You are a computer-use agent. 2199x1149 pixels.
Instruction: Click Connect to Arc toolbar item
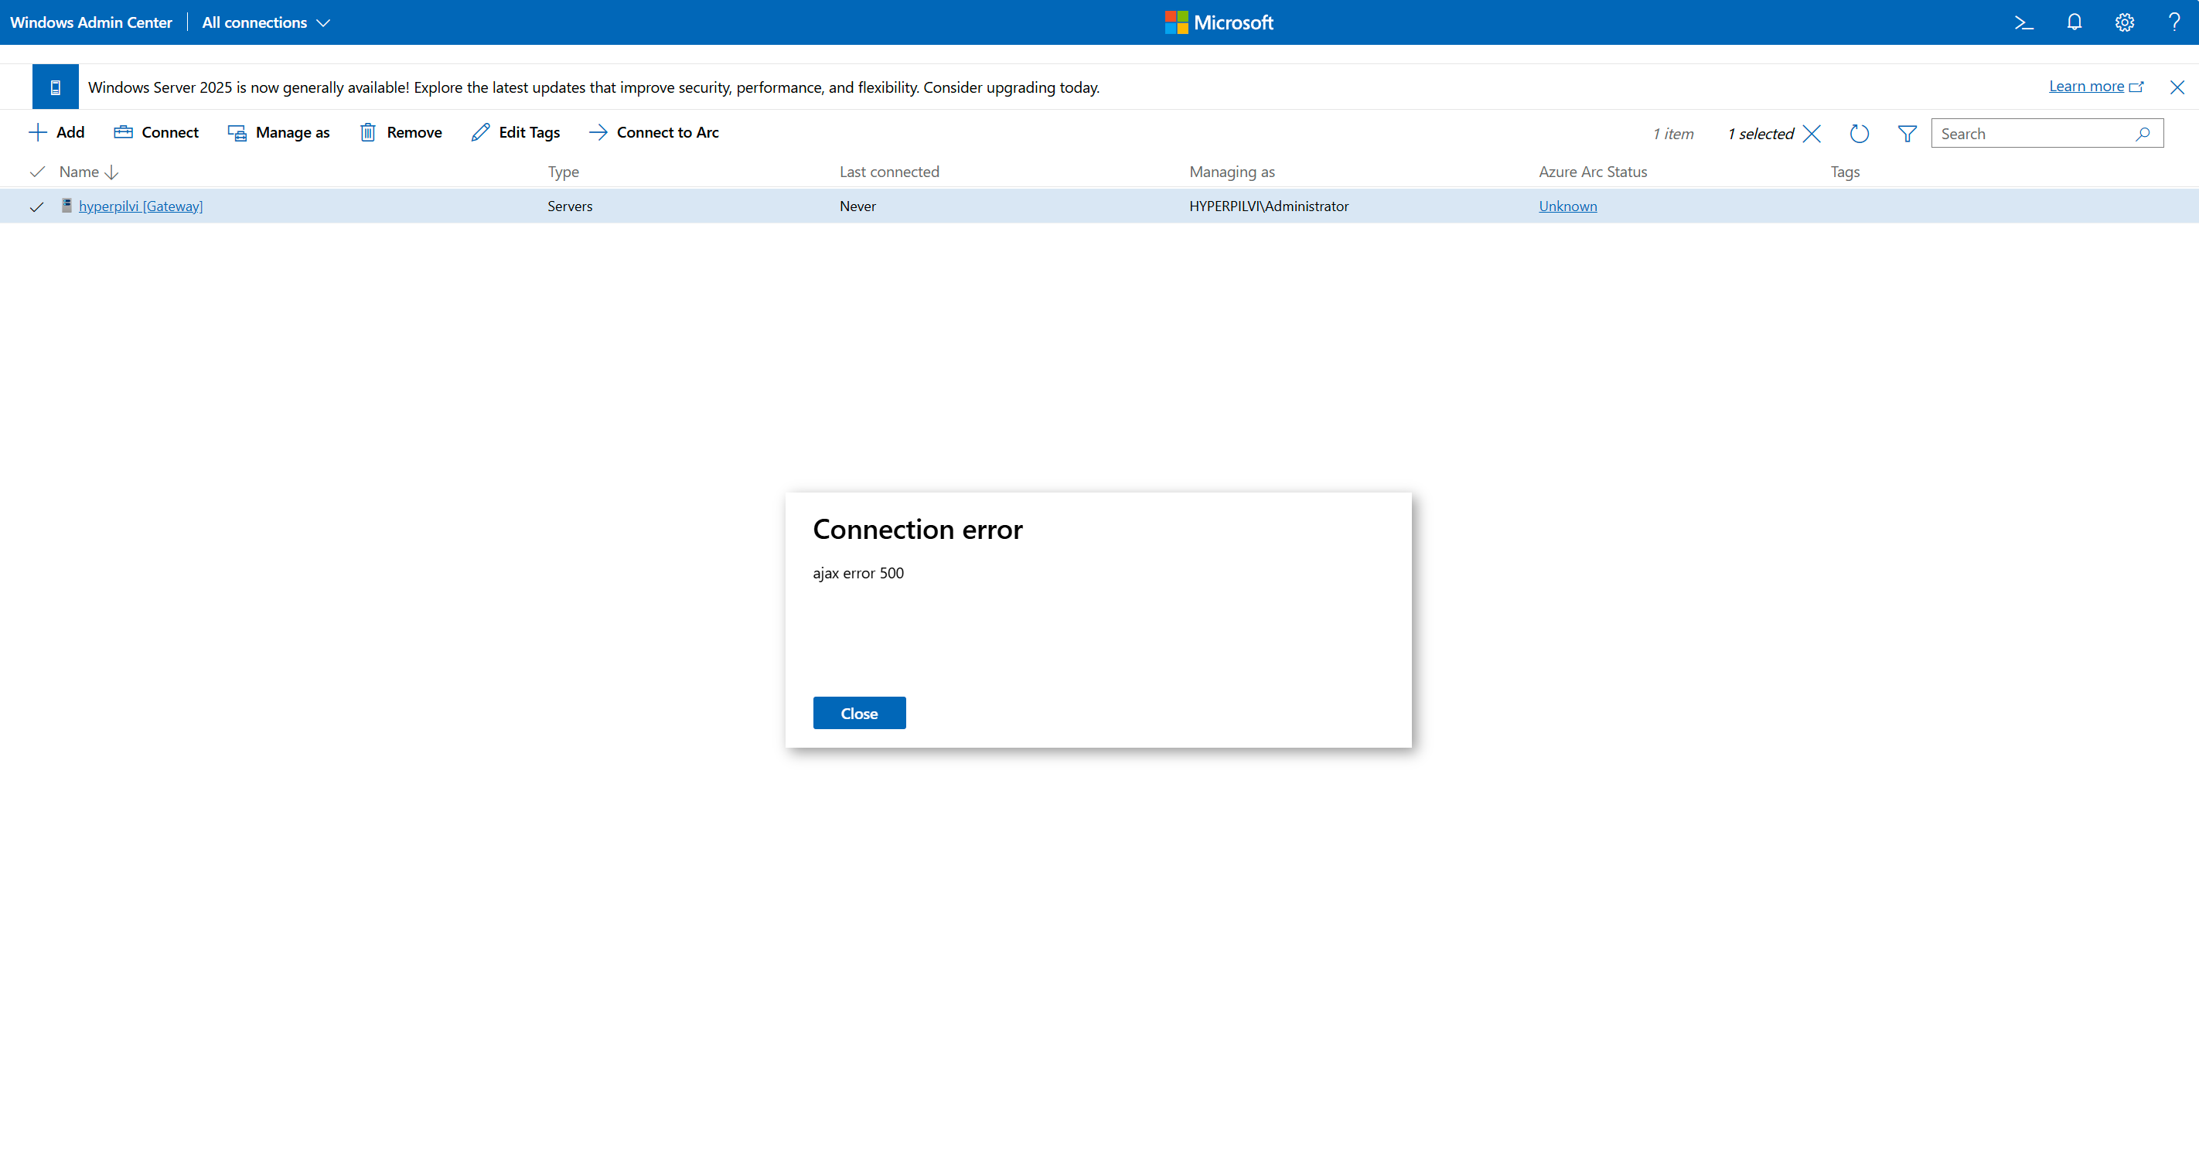click(x=654, y=132)
